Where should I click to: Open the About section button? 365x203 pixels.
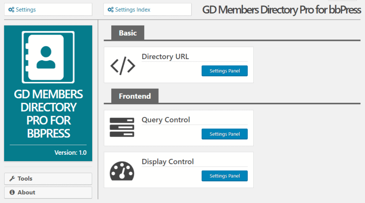click(x=48, y=193)
